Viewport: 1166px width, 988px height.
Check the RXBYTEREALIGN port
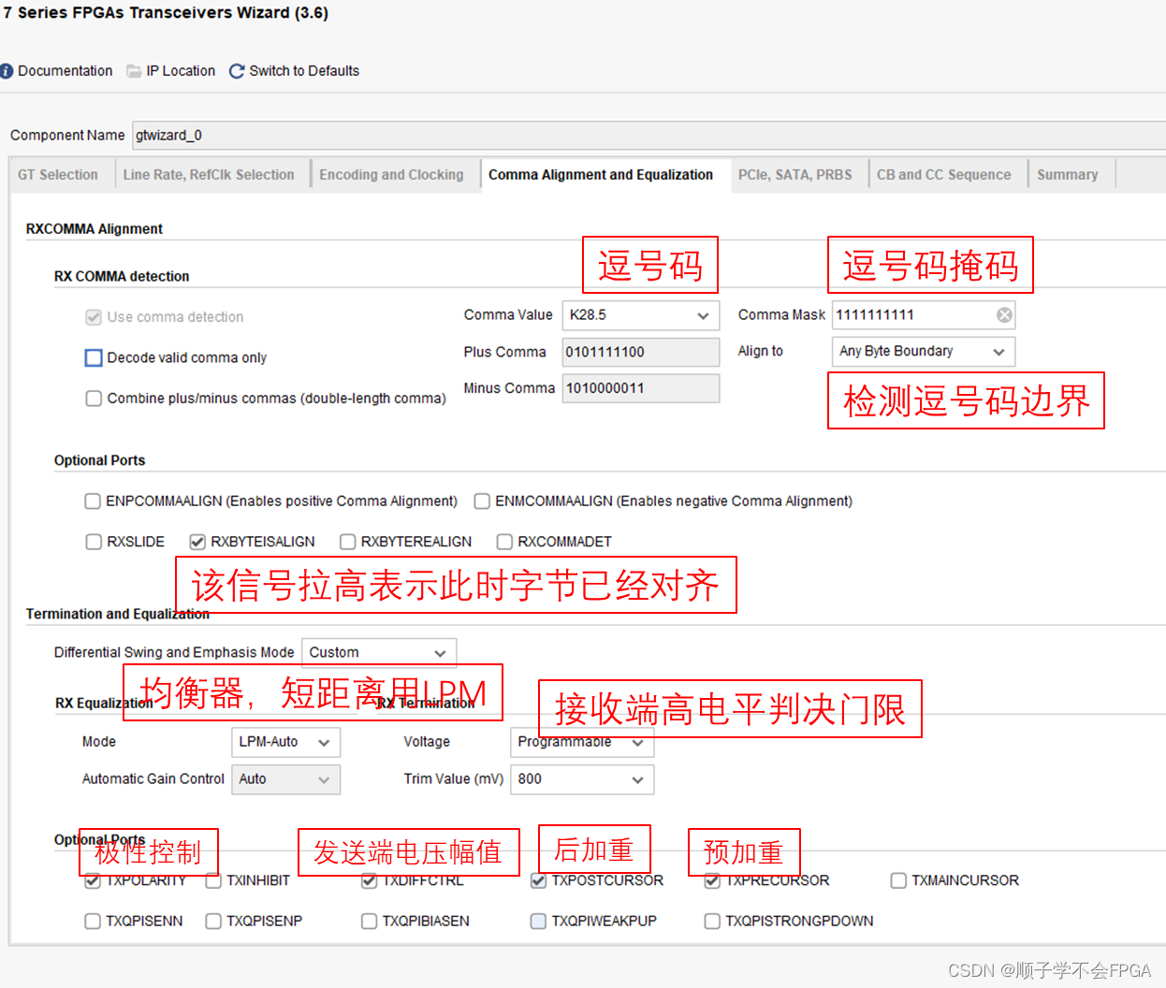click(x=348, y=542)
